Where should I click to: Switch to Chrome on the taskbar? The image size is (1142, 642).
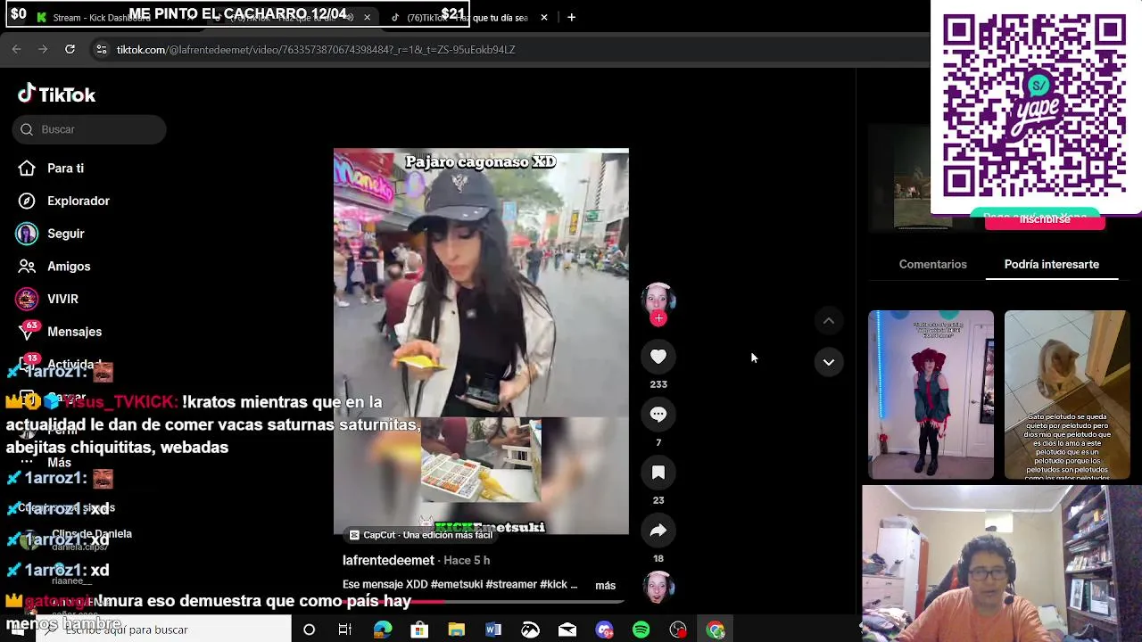tap(716, 630)
